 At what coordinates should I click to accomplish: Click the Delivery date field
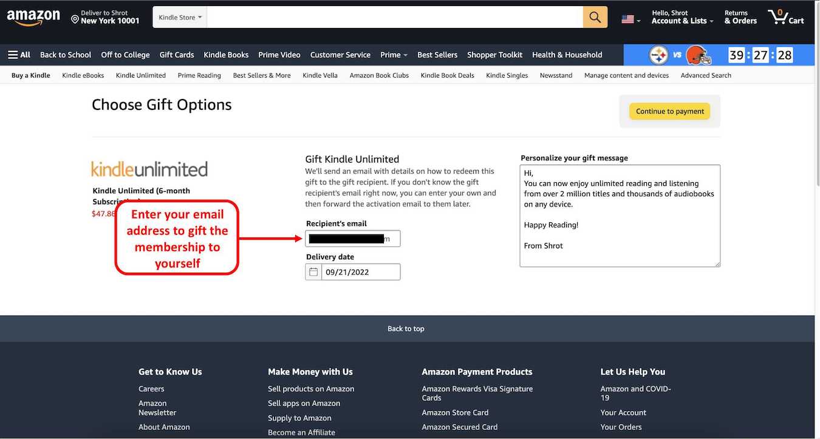(361, 272)
